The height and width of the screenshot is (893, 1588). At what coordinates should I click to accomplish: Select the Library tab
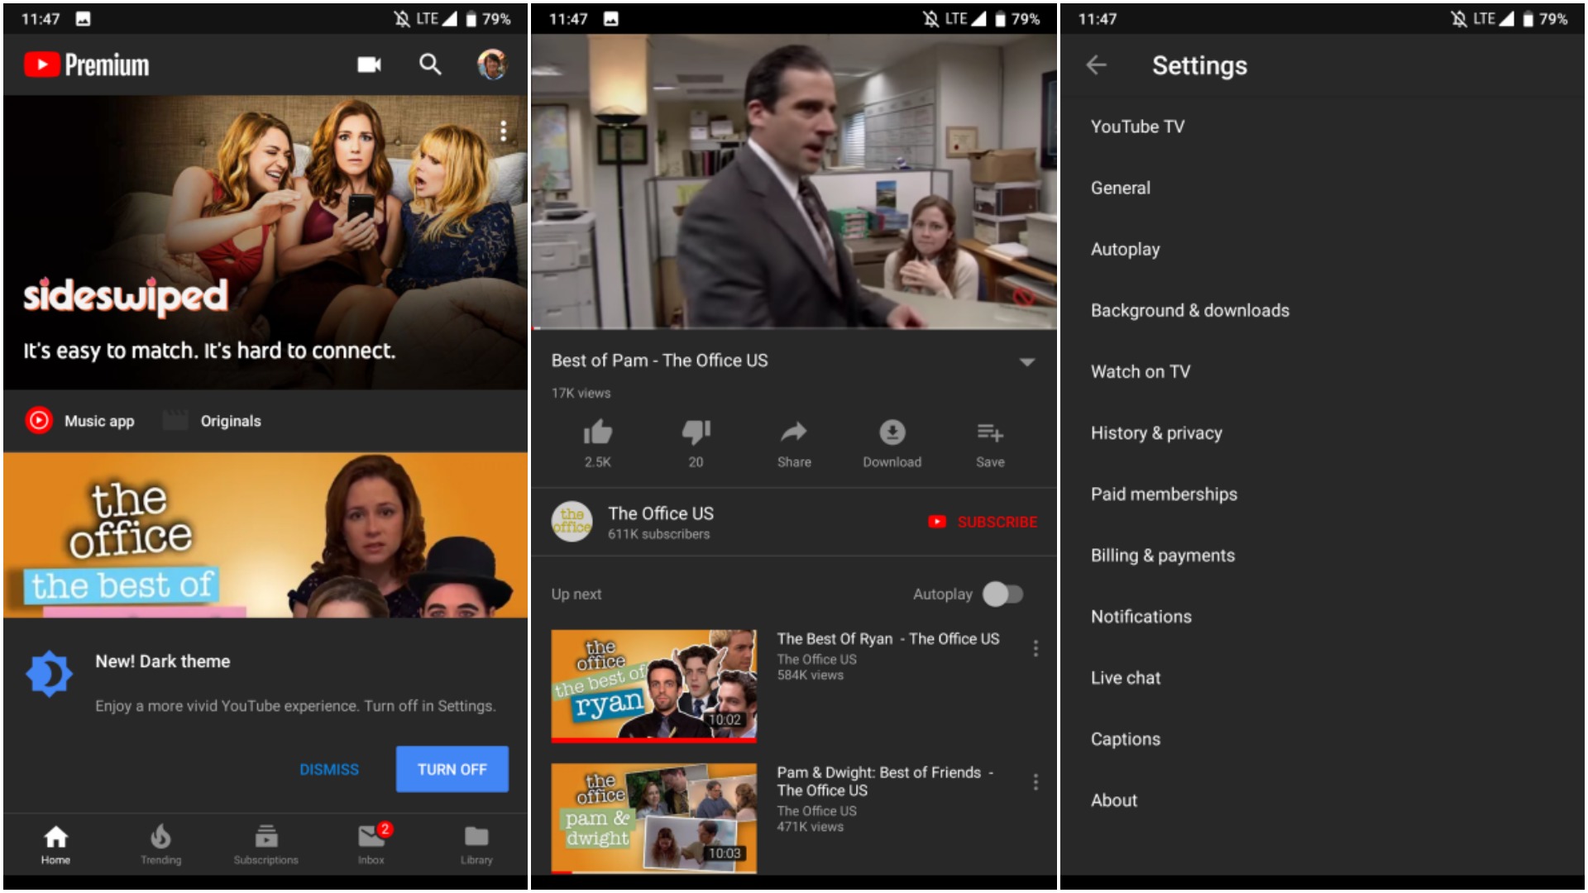(x=476, y=844)
